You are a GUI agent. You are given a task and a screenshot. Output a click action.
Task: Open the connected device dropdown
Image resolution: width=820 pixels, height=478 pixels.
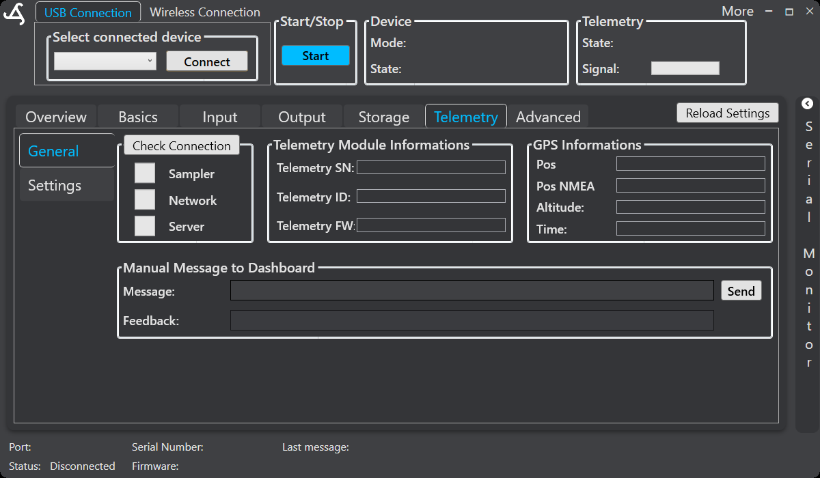click(105, 61)
